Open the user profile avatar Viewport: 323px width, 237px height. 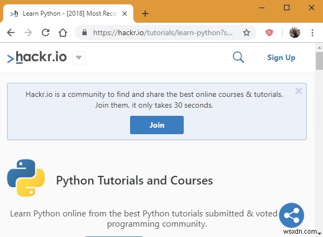(295, 32)
